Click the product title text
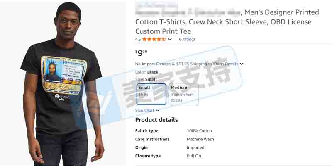This screenshot has height=166, width=332. [x=227, y=22]
